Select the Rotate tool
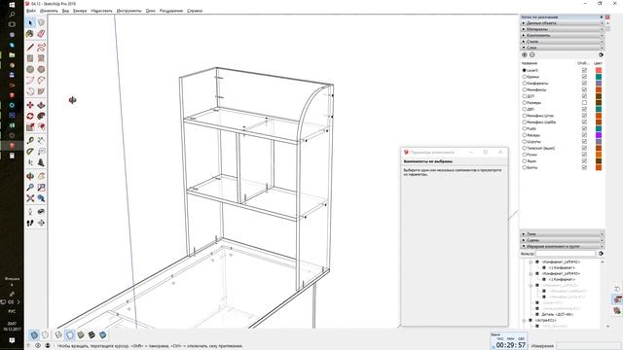The height and width of the screenshot is (350, 623). [x=30, y=116]
